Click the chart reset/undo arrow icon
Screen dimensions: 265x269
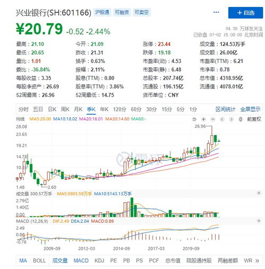pyautogui.click(x=194, y=119)
